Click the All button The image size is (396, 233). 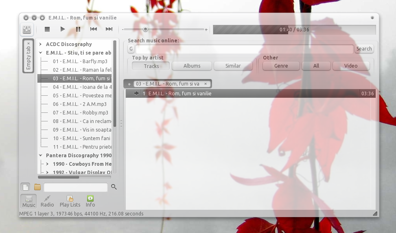pos(316,66)
